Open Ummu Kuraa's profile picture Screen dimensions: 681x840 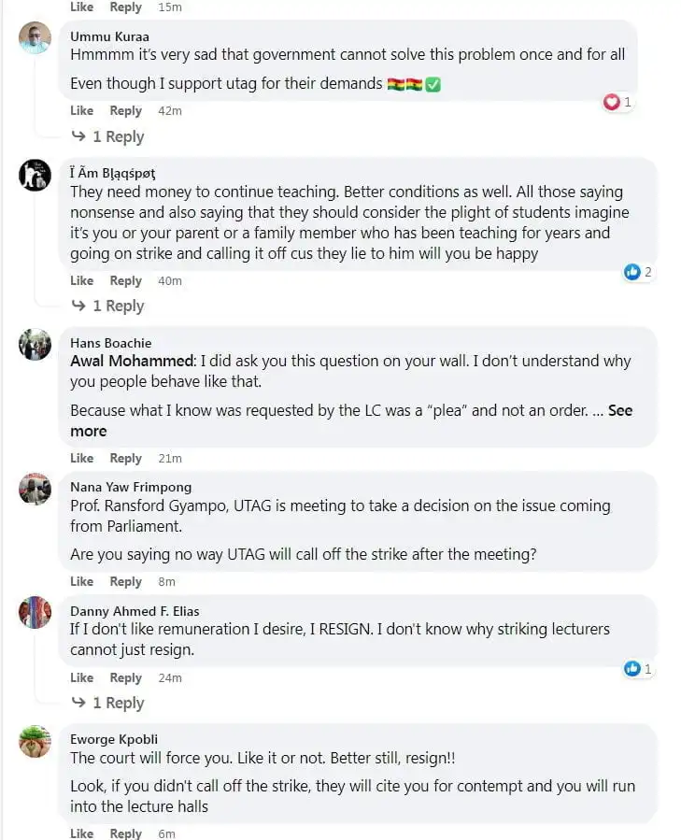click(35, 38)
